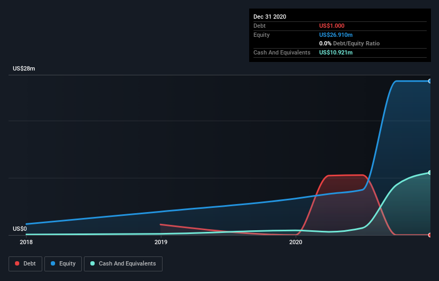Click the US$1.000 debt value

(x=332, y=26)
